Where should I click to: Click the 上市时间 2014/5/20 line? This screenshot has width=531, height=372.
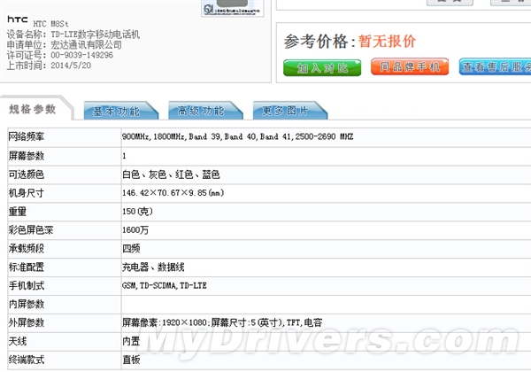pos(49,66)
